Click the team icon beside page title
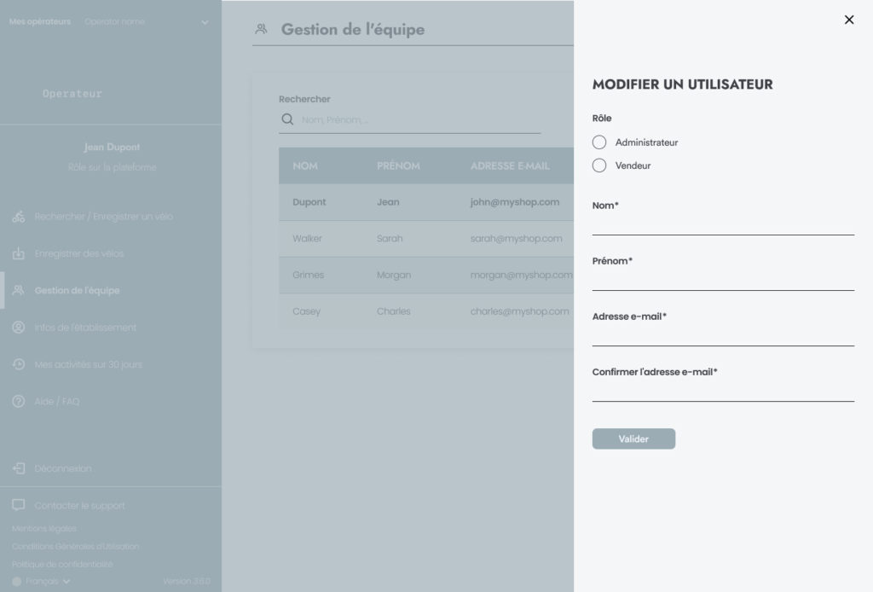The image size is (873, 592). 261,29
